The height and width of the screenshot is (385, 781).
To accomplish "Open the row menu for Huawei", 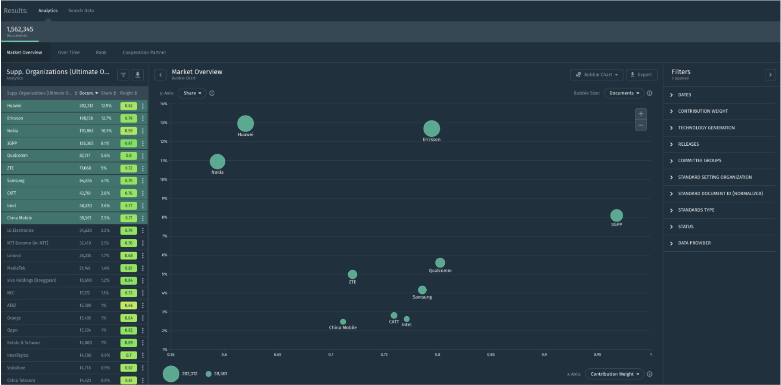I will point(143,106).
